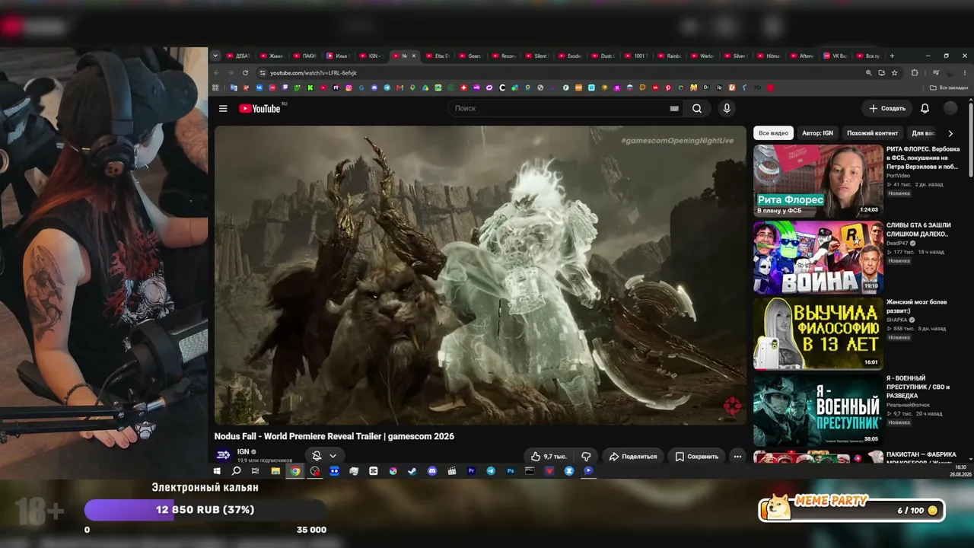Open the Chrome tab search dropdown
This screenshot has width=974, height=548.
point(215,56)
